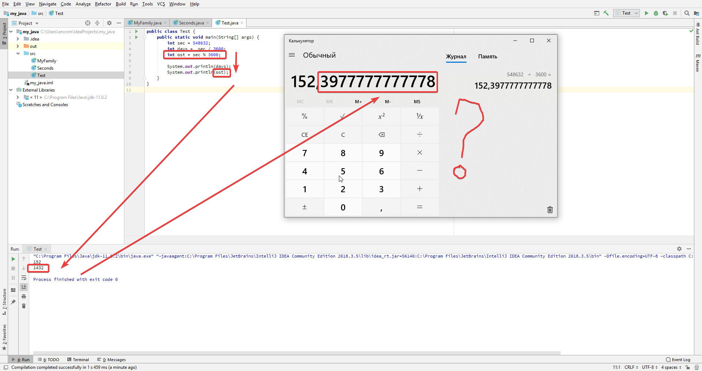Screen dimensions: 702x371
Task: Click the run anything icon left of hammer
Action: [597, 13]
